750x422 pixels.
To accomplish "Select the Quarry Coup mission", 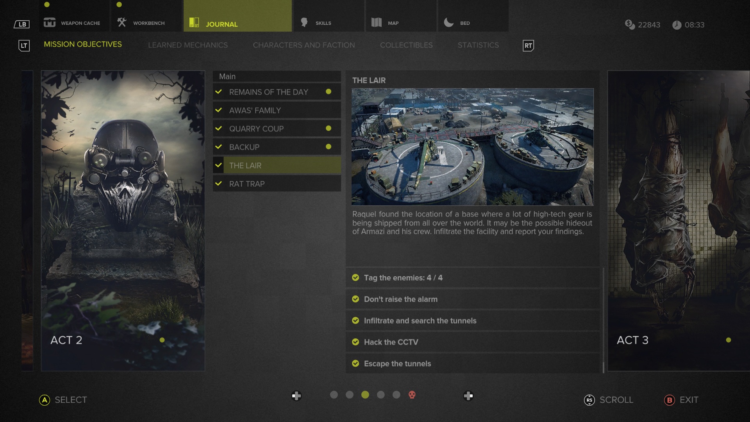I will click(277, 129).
